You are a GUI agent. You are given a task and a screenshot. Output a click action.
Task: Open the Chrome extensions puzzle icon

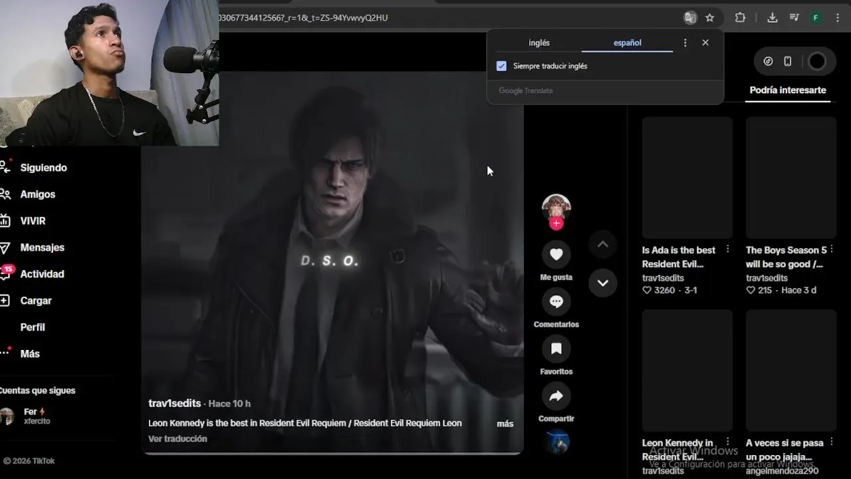(x=740, y=18)
